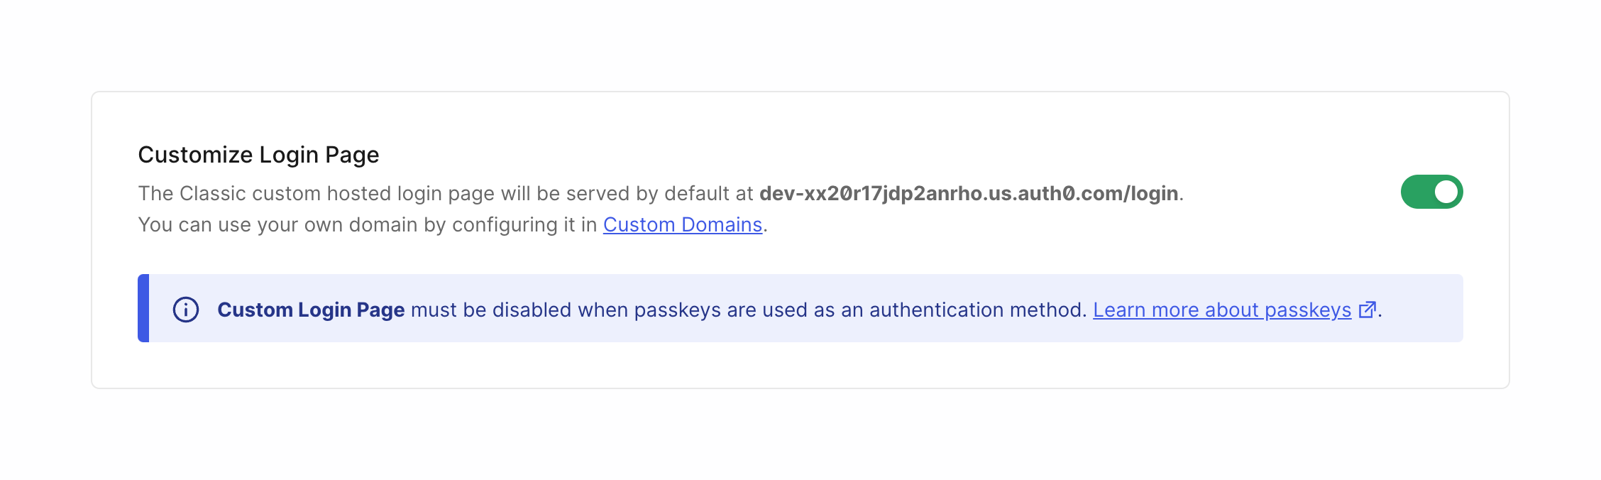Open the Custom Domains link
1601x480 pixels.
point(682,224)
